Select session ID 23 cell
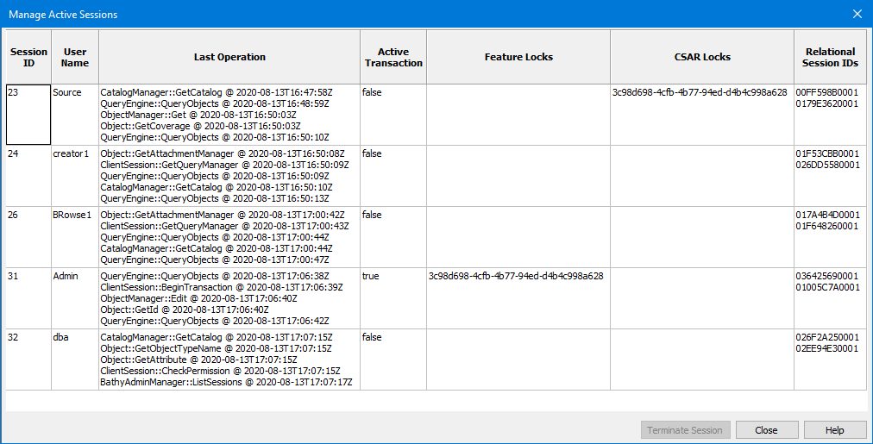This screenshot has height=444, width=873. click(28, 114)
